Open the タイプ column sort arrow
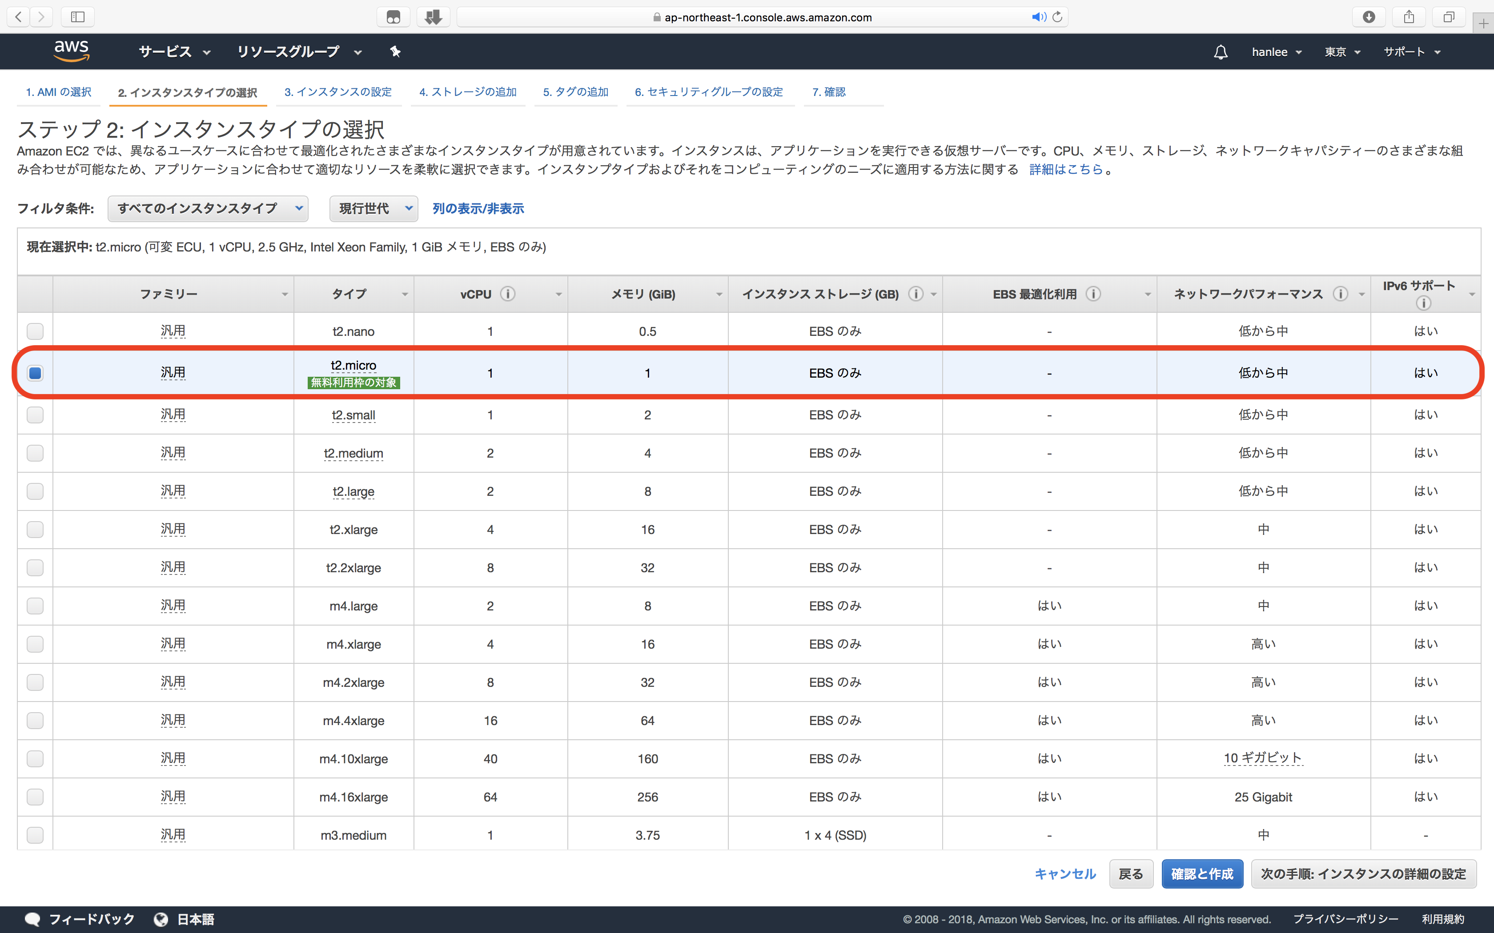 405,294
